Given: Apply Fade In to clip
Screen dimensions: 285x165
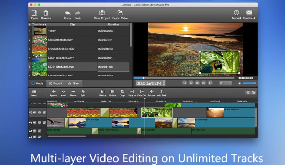Looking at the screenshot, I should tap(132, 93).
